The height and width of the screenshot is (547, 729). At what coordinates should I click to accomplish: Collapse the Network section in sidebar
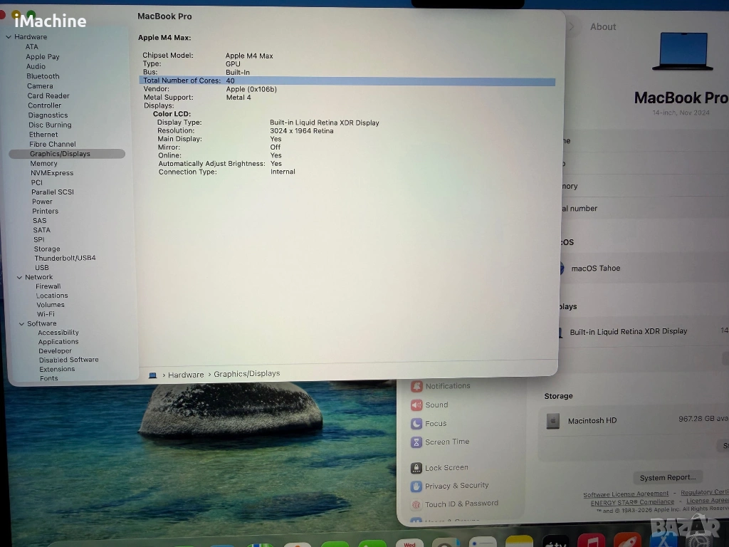[19, 277]
